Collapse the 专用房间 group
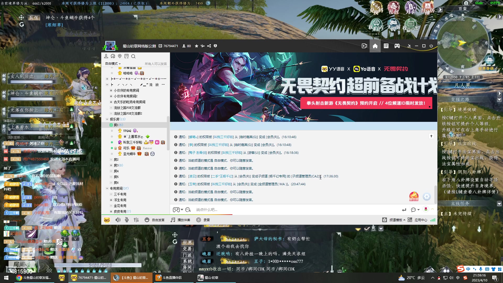 [x=107, y=188]
